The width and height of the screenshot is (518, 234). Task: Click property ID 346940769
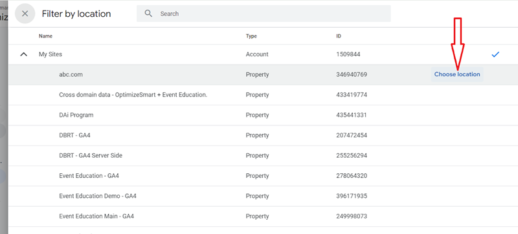point(352,74)
